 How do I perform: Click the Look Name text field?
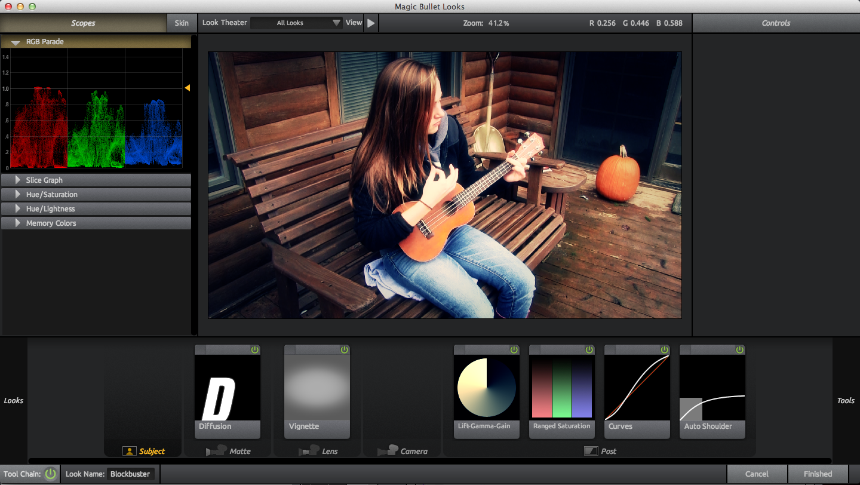click(x=130, y=474)
